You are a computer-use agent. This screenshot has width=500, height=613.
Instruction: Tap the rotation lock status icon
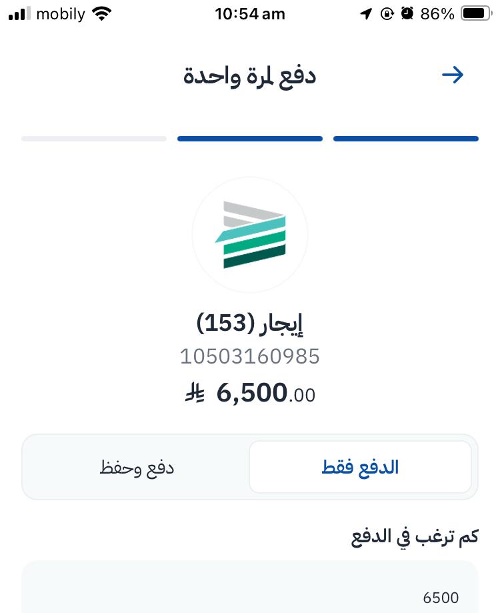pos(387,14)
